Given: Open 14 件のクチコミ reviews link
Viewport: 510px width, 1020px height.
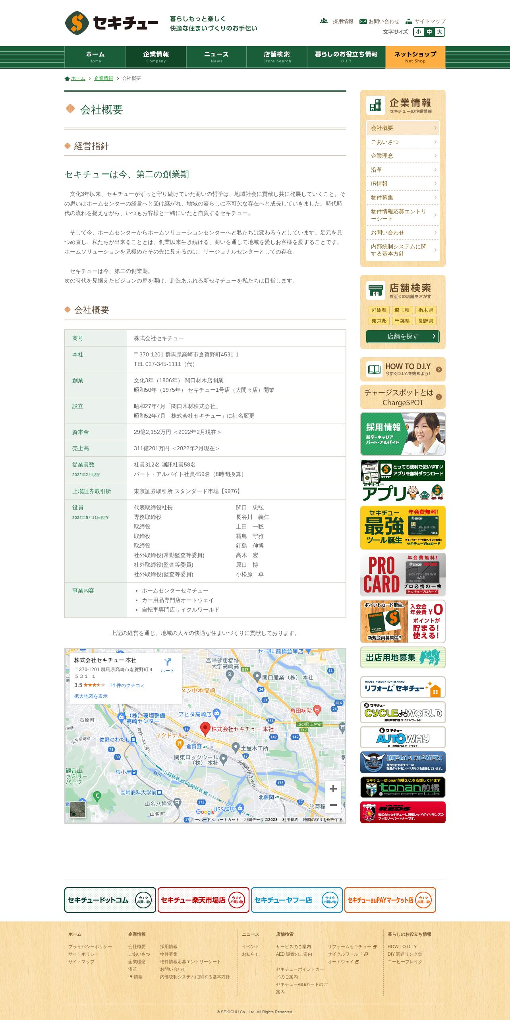Looking at the screenshot, I should tap(127, 685).
